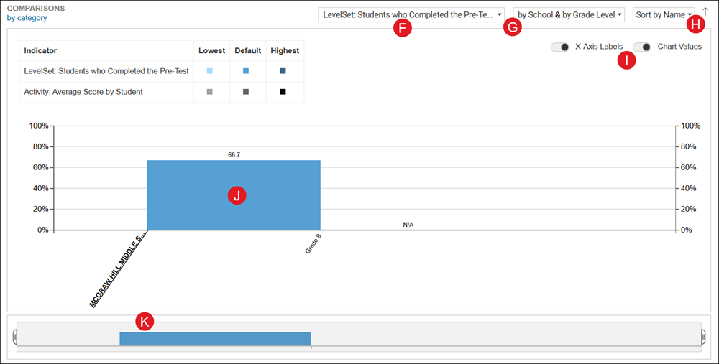The image size is (719, 364).
Task: Click the red I callout marker
Action: tap(626, 60)
